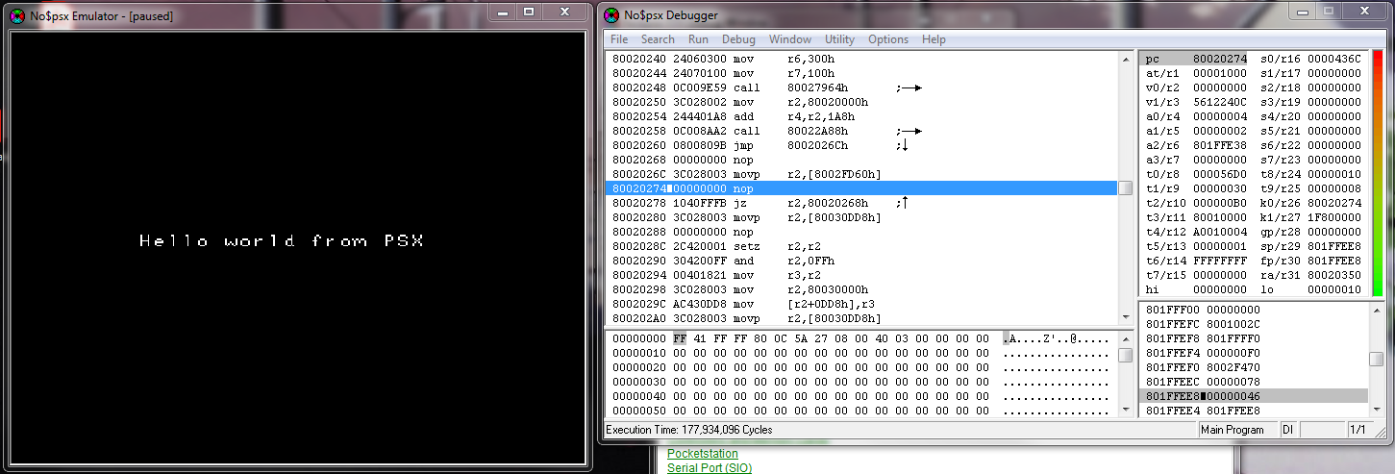Screen dimensions: 1395x474
Task: Open the Pocketstation link
Action: (702, 454)
